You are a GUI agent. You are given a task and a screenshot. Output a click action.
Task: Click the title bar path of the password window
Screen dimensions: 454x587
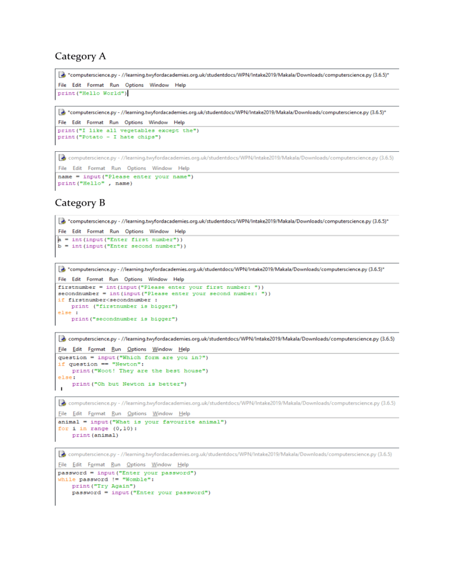(230, 454)
